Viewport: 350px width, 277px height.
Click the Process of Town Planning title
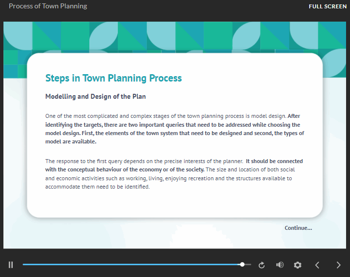click(x=48, y=6)
